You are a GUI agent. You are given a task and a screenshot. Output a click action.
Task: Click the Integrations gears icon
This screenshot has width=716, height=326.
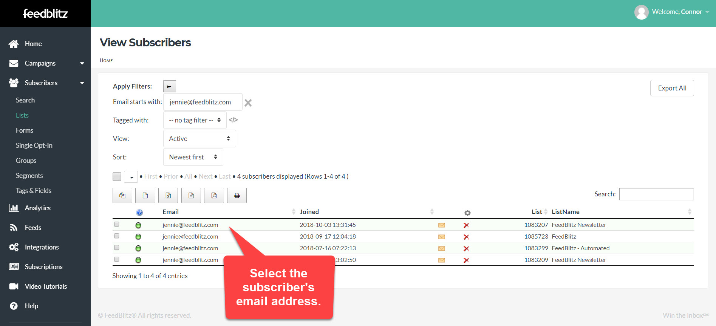tap(14, 247)
